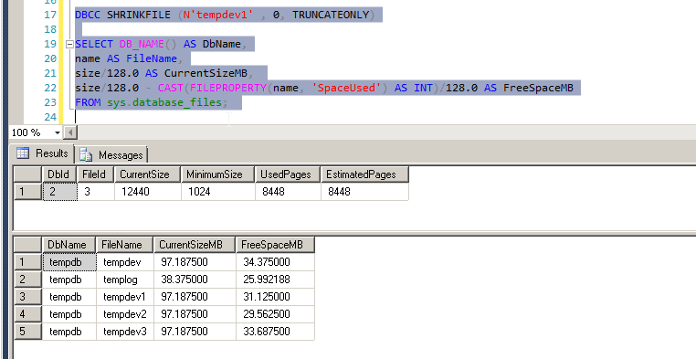Click the horizontal scroll left arrow
Screen dimensions: 696x359
point(70,132)
